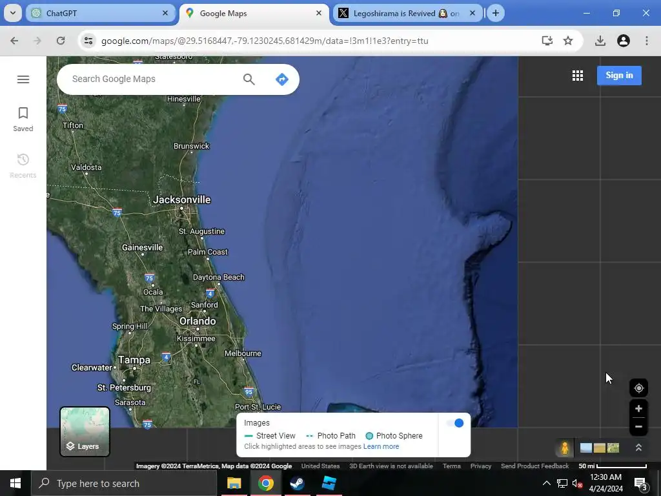This screenshot has height=496, width=661.
Task: Click the Valdosta label on map
Action: tap(86, 167)
